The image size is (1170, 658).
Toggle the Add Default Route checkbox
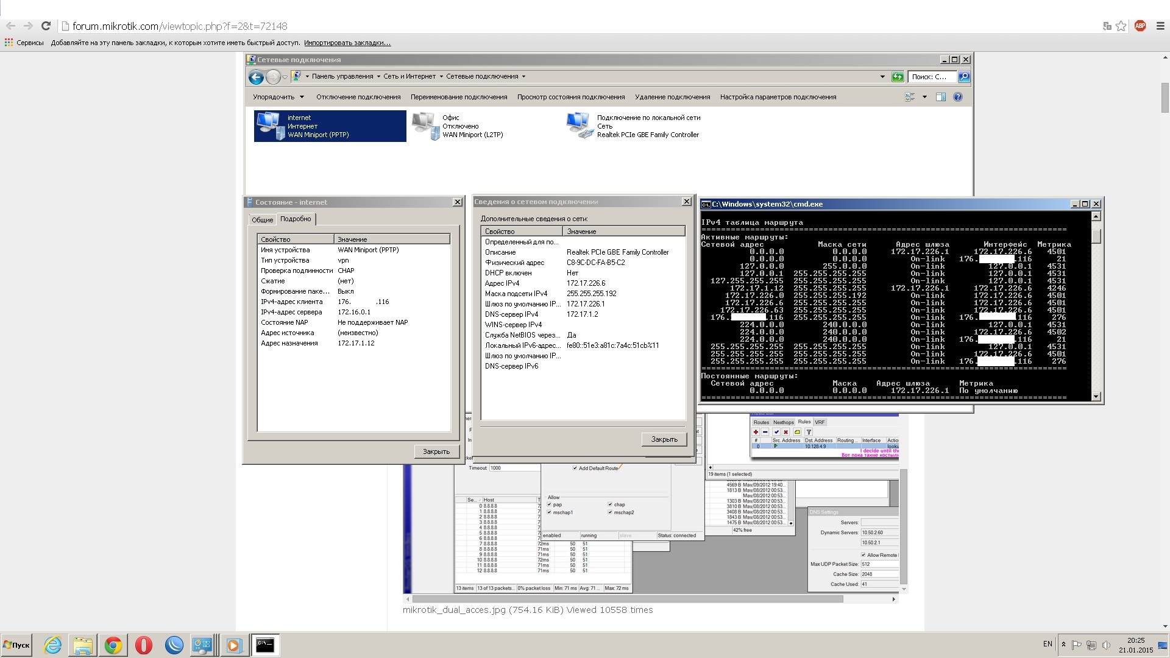[575, 468]
